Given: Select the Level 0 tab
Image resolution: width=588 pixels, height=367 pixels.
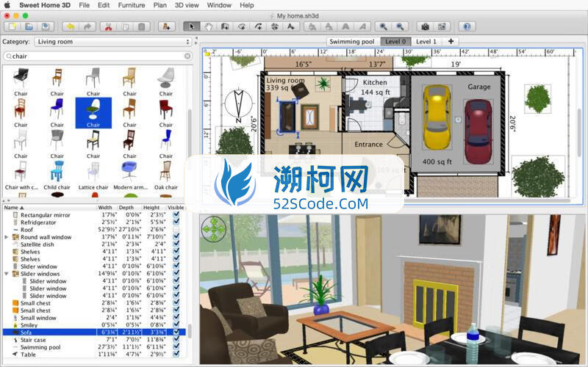Looking at the screenshot, I should [395, 42].
